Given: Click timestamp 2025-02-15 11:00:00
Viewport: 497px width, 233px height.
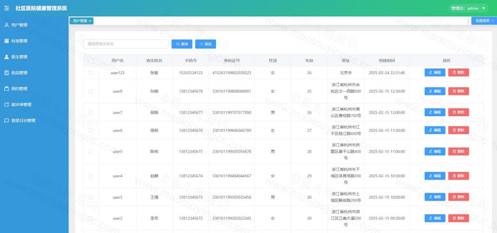Looking at the screenshot, I should (x=387, y=152).
